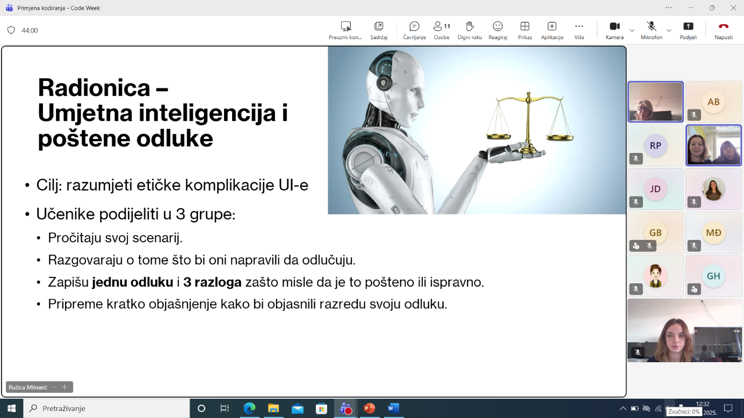The image size is (744, 418).
Task: Show hidden system tray icons
Action: 623,408
